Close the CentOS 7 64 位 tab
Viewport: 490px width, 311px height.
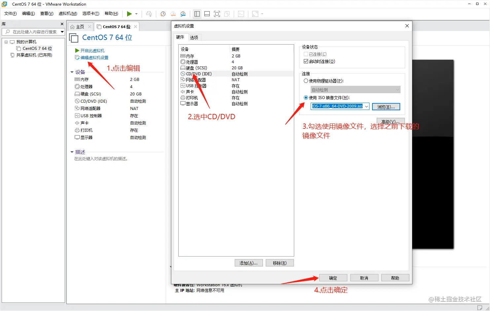coord(135,26)
